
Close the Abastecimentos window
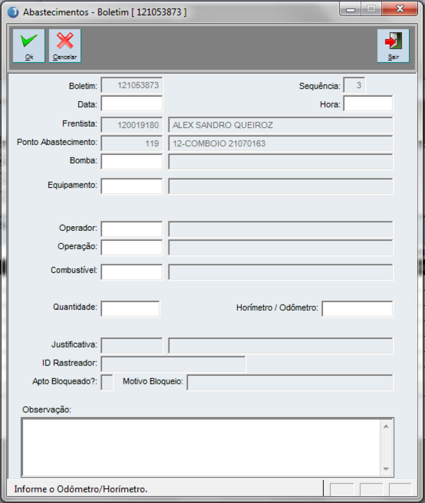400,9
